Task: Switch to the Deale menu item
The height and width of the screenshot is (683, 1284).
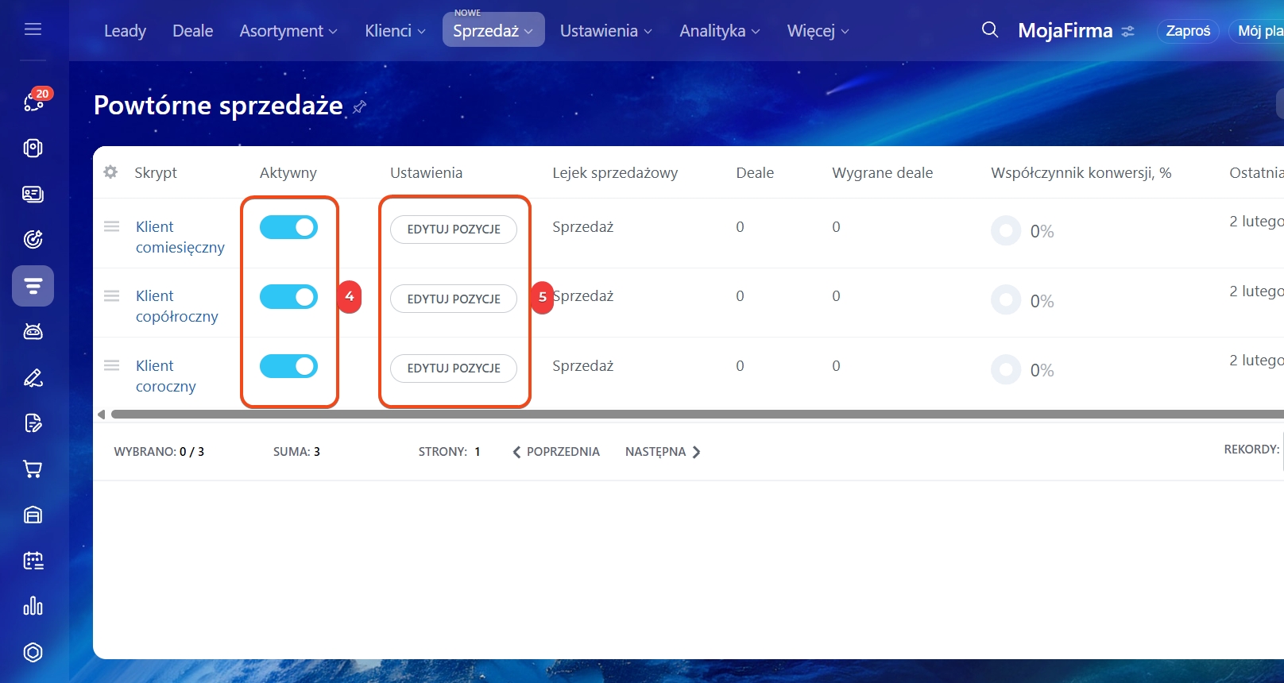Action: 192,31
